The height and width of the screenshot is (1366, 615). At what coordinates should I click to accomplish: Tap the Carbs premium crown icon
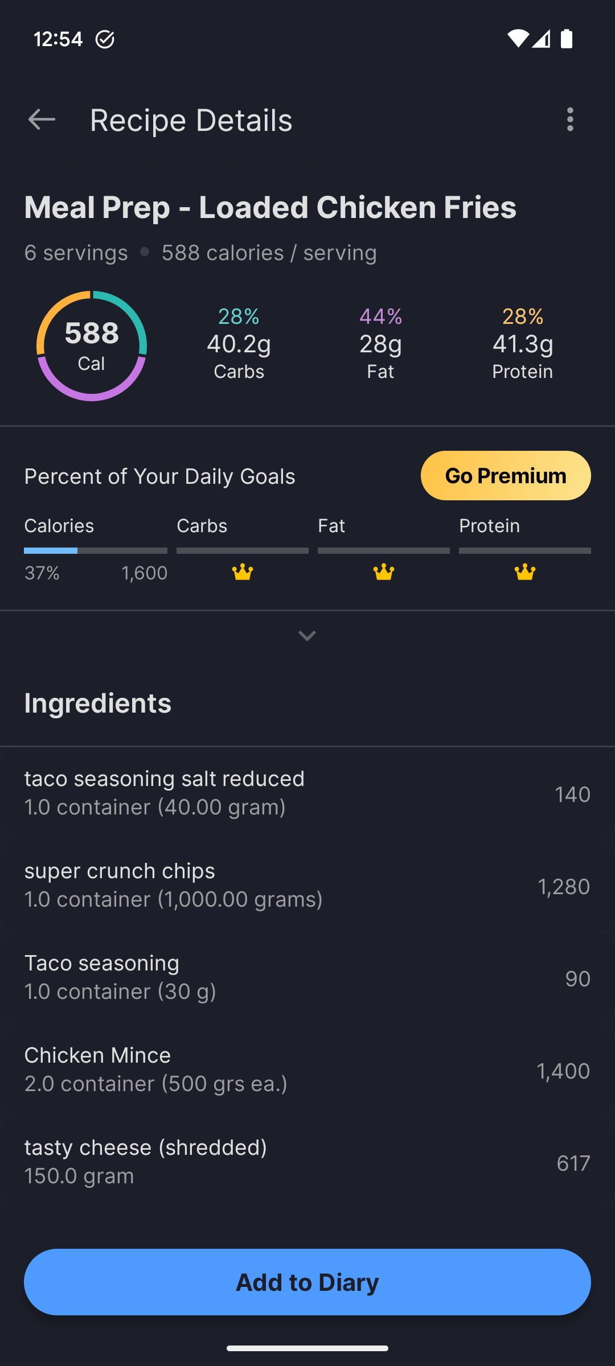coord(243,571)
